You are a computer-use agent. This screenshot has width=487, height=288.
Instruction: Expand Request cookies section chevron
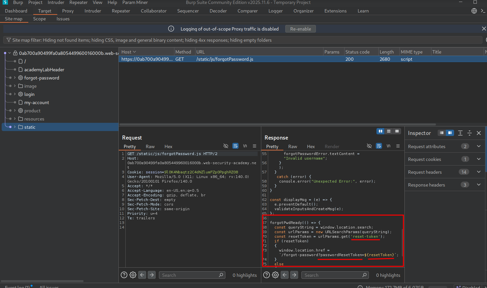coord(479,159)
